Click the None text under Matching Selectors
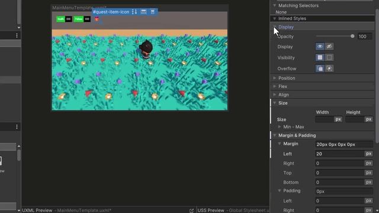Image resolution: width=379 pixels, height=213 pixels. [x=281, y=12]
